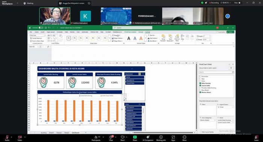Viewport: 263px width, 142px height.
Task: Select the black A WordArt style
Action: pyautogui.click(x=128, y=38)
